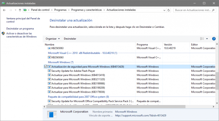
Task: Open help with the question mark icon
Action: (x=214, y=39)
